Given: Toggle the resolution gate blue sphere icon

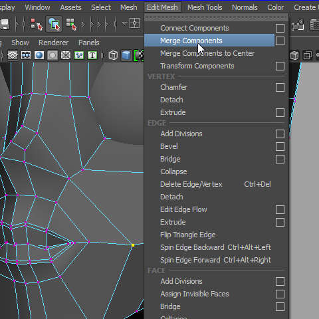Looking at the screenshot, I should (x=39, y=55).
